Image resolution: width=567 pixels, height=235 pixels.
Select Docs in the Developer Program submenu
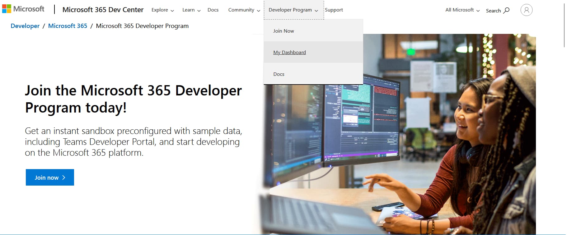coord(279,74)
